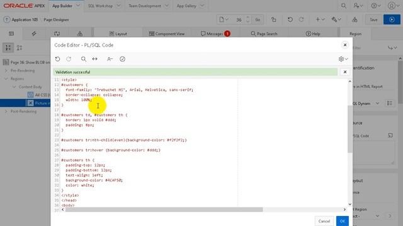Click the Go button
Screen dimensions: 403x226
258,19
